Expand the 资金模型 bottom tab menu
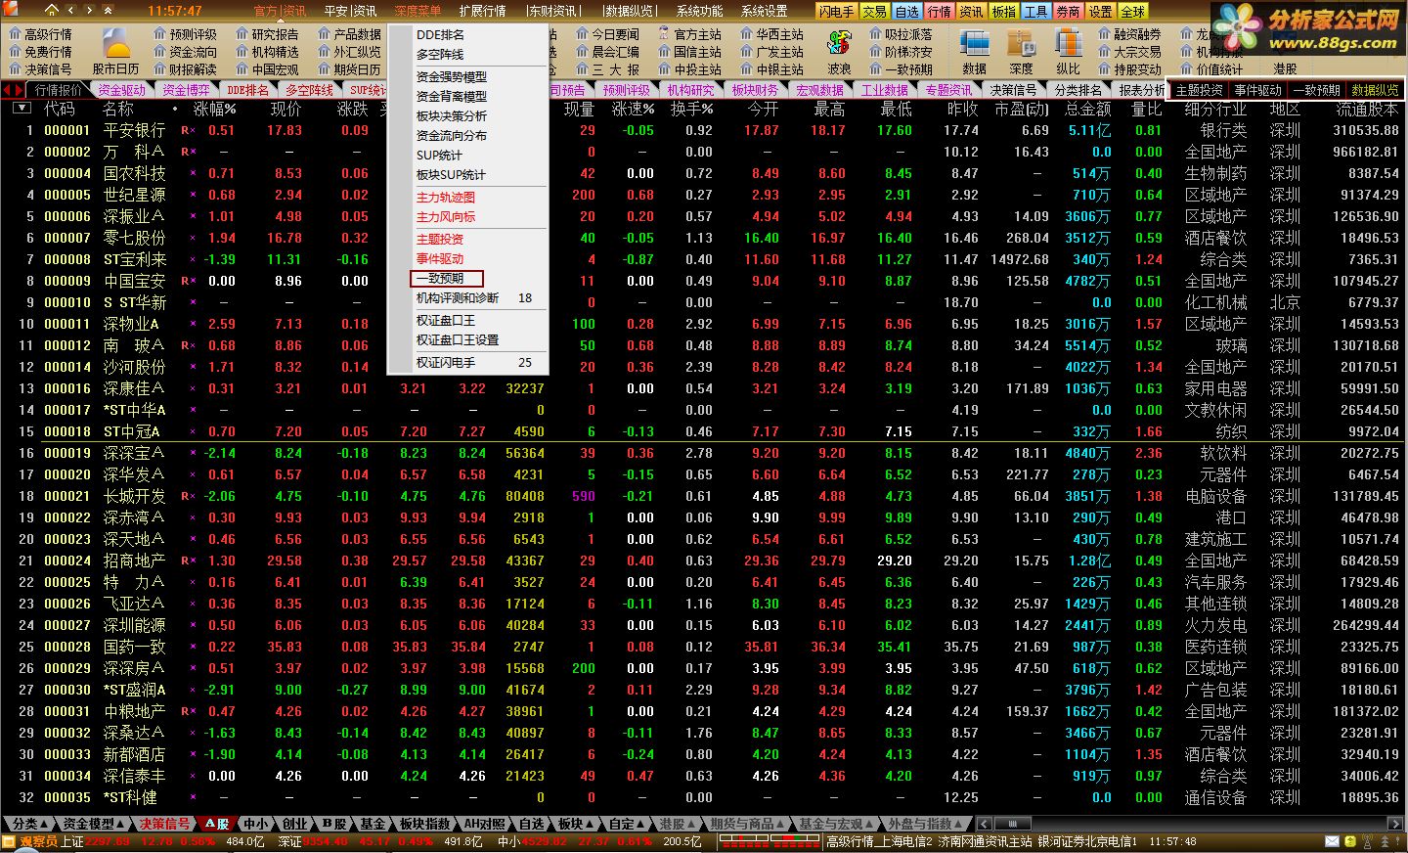Screen dimensions: 1408x853 click(95, 824)
